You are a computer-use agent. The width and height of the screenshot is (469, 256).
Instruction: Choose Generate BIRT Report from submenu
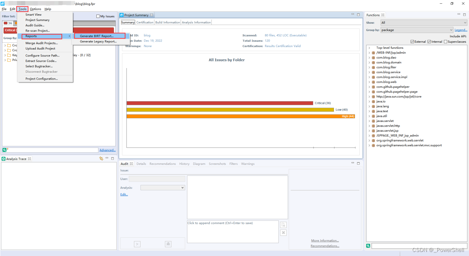click(x=97, y=36)
